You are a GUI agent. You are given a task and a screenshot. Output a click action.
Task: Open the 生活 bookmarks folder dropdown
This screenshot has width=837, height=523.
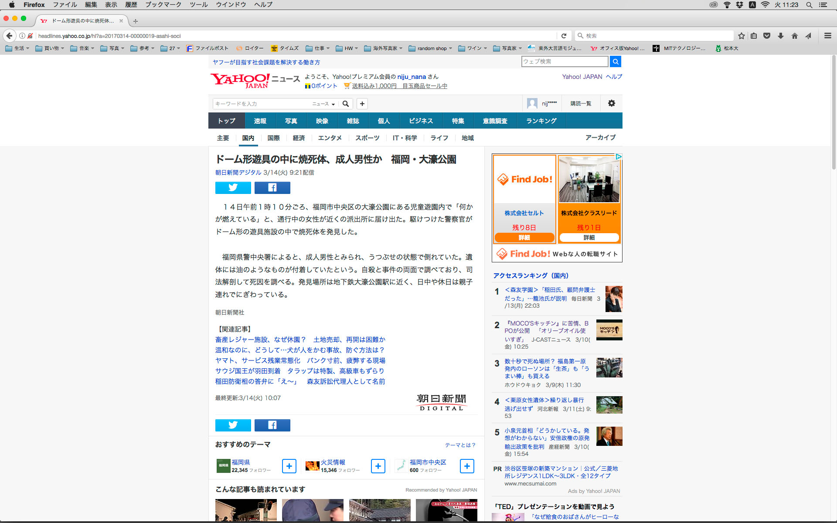point(17,48)
